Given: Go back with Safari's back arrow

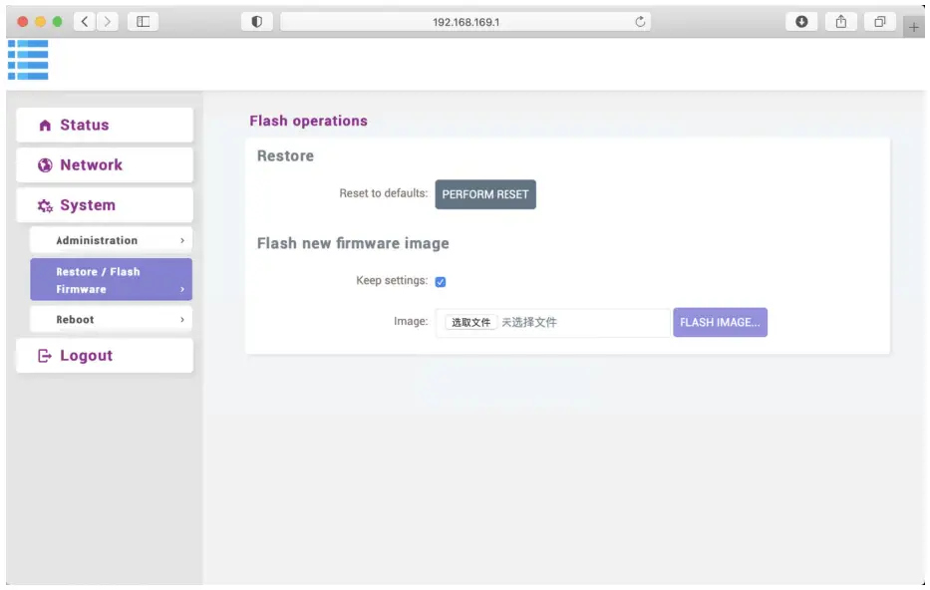Looking at the screenshot, I should tap(85, 22).
